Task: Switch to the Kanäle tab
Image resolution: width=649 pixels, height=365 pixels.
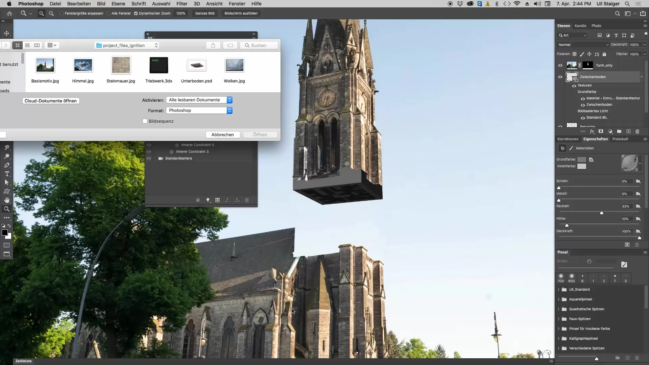Action: (x=580, y=26)
